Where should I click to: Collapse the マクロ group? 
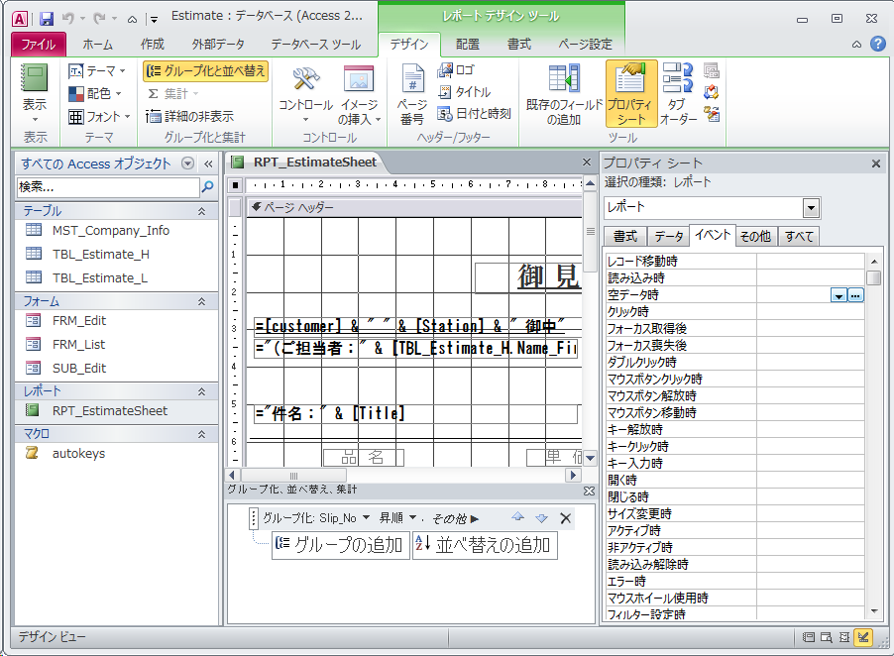tap(201, 434)
